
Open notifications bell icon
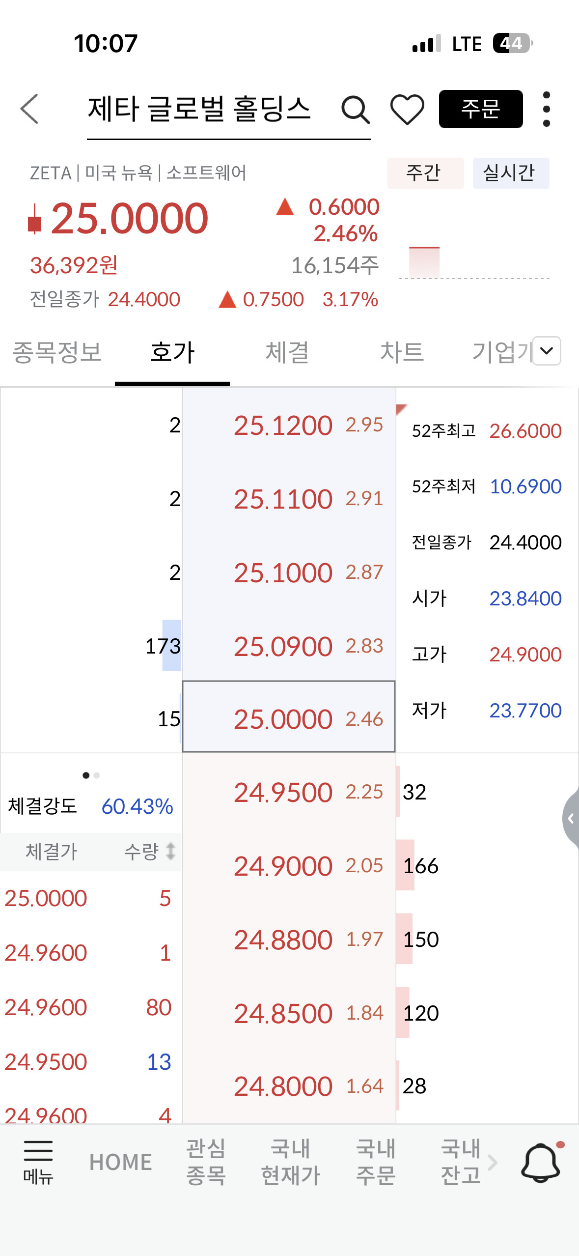541,1162
